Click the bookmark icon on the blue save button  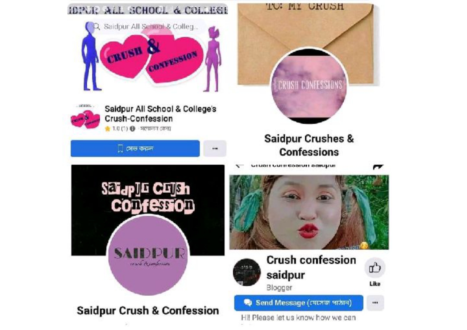[x=120, y=149]
